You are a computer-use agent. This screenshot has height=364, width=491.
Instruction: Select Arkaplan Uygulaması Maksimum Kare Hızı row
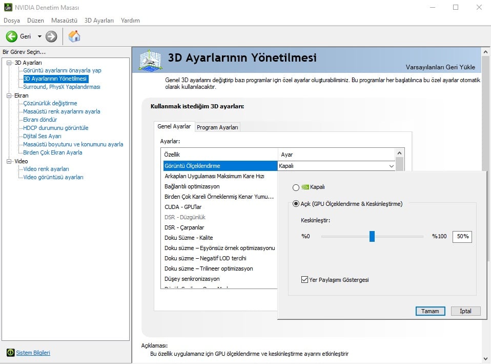pyautogui.click(x=220, y=176)
